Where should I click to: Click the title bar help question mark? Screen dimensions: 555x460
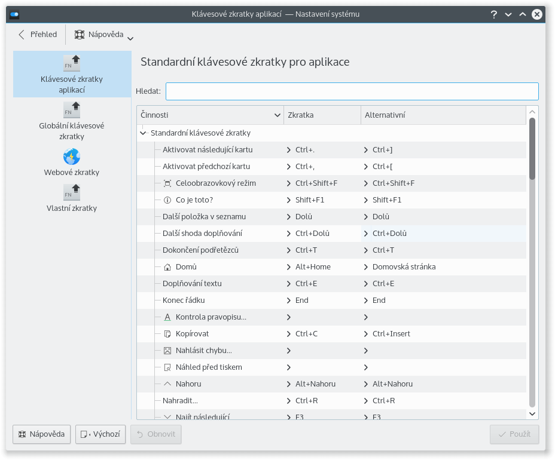(494, 14)
